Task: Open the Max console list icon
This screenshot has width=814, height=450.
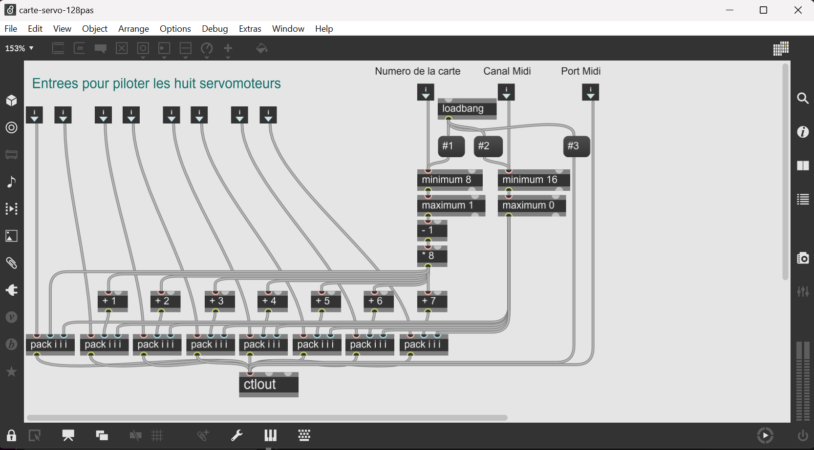Action: click(803, 199)
